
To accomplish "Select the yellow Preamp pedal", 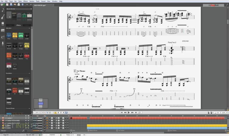I will 15,36.
